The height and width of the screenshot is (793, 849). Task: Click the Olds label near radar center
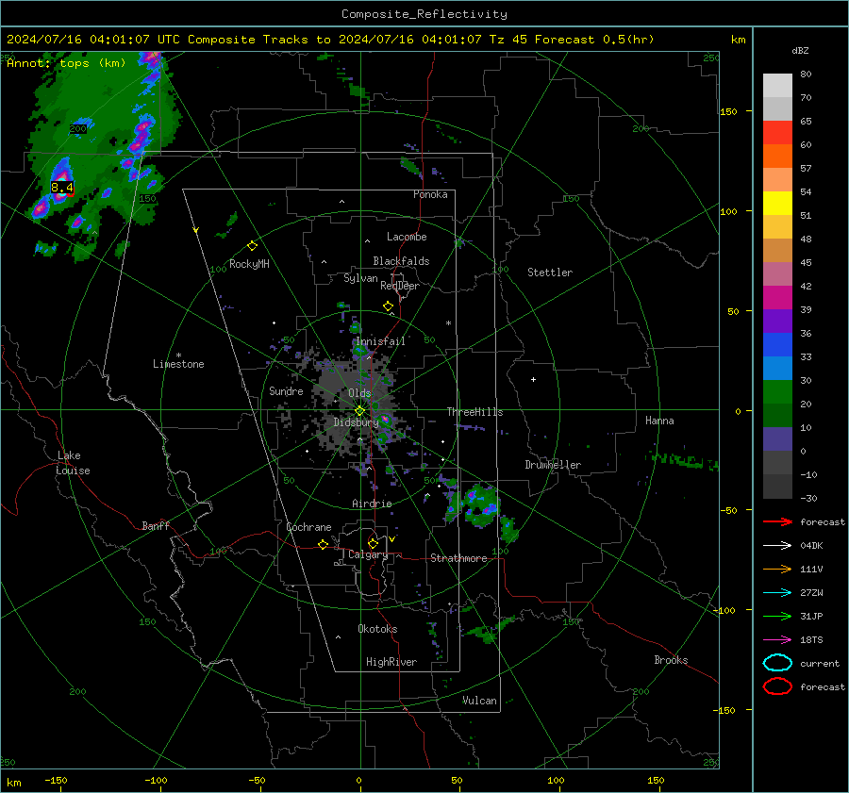click(x=359, y=393)
